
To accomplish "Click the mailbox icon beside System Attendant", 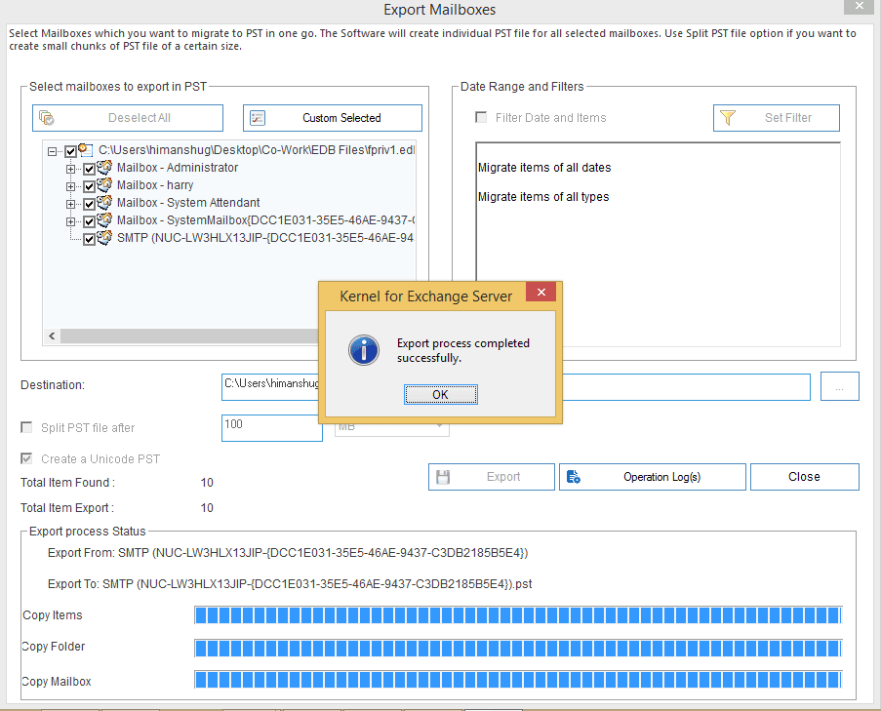I will (104, 202).
